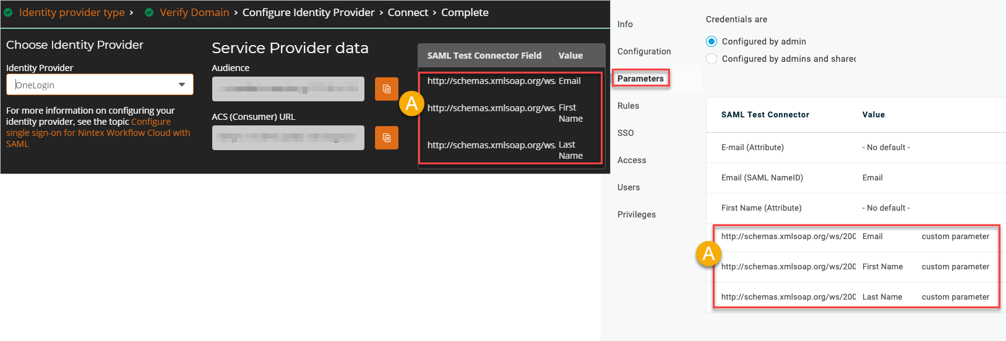
Task: Select Configured by admins and shared option
Action: coord(712,59)
